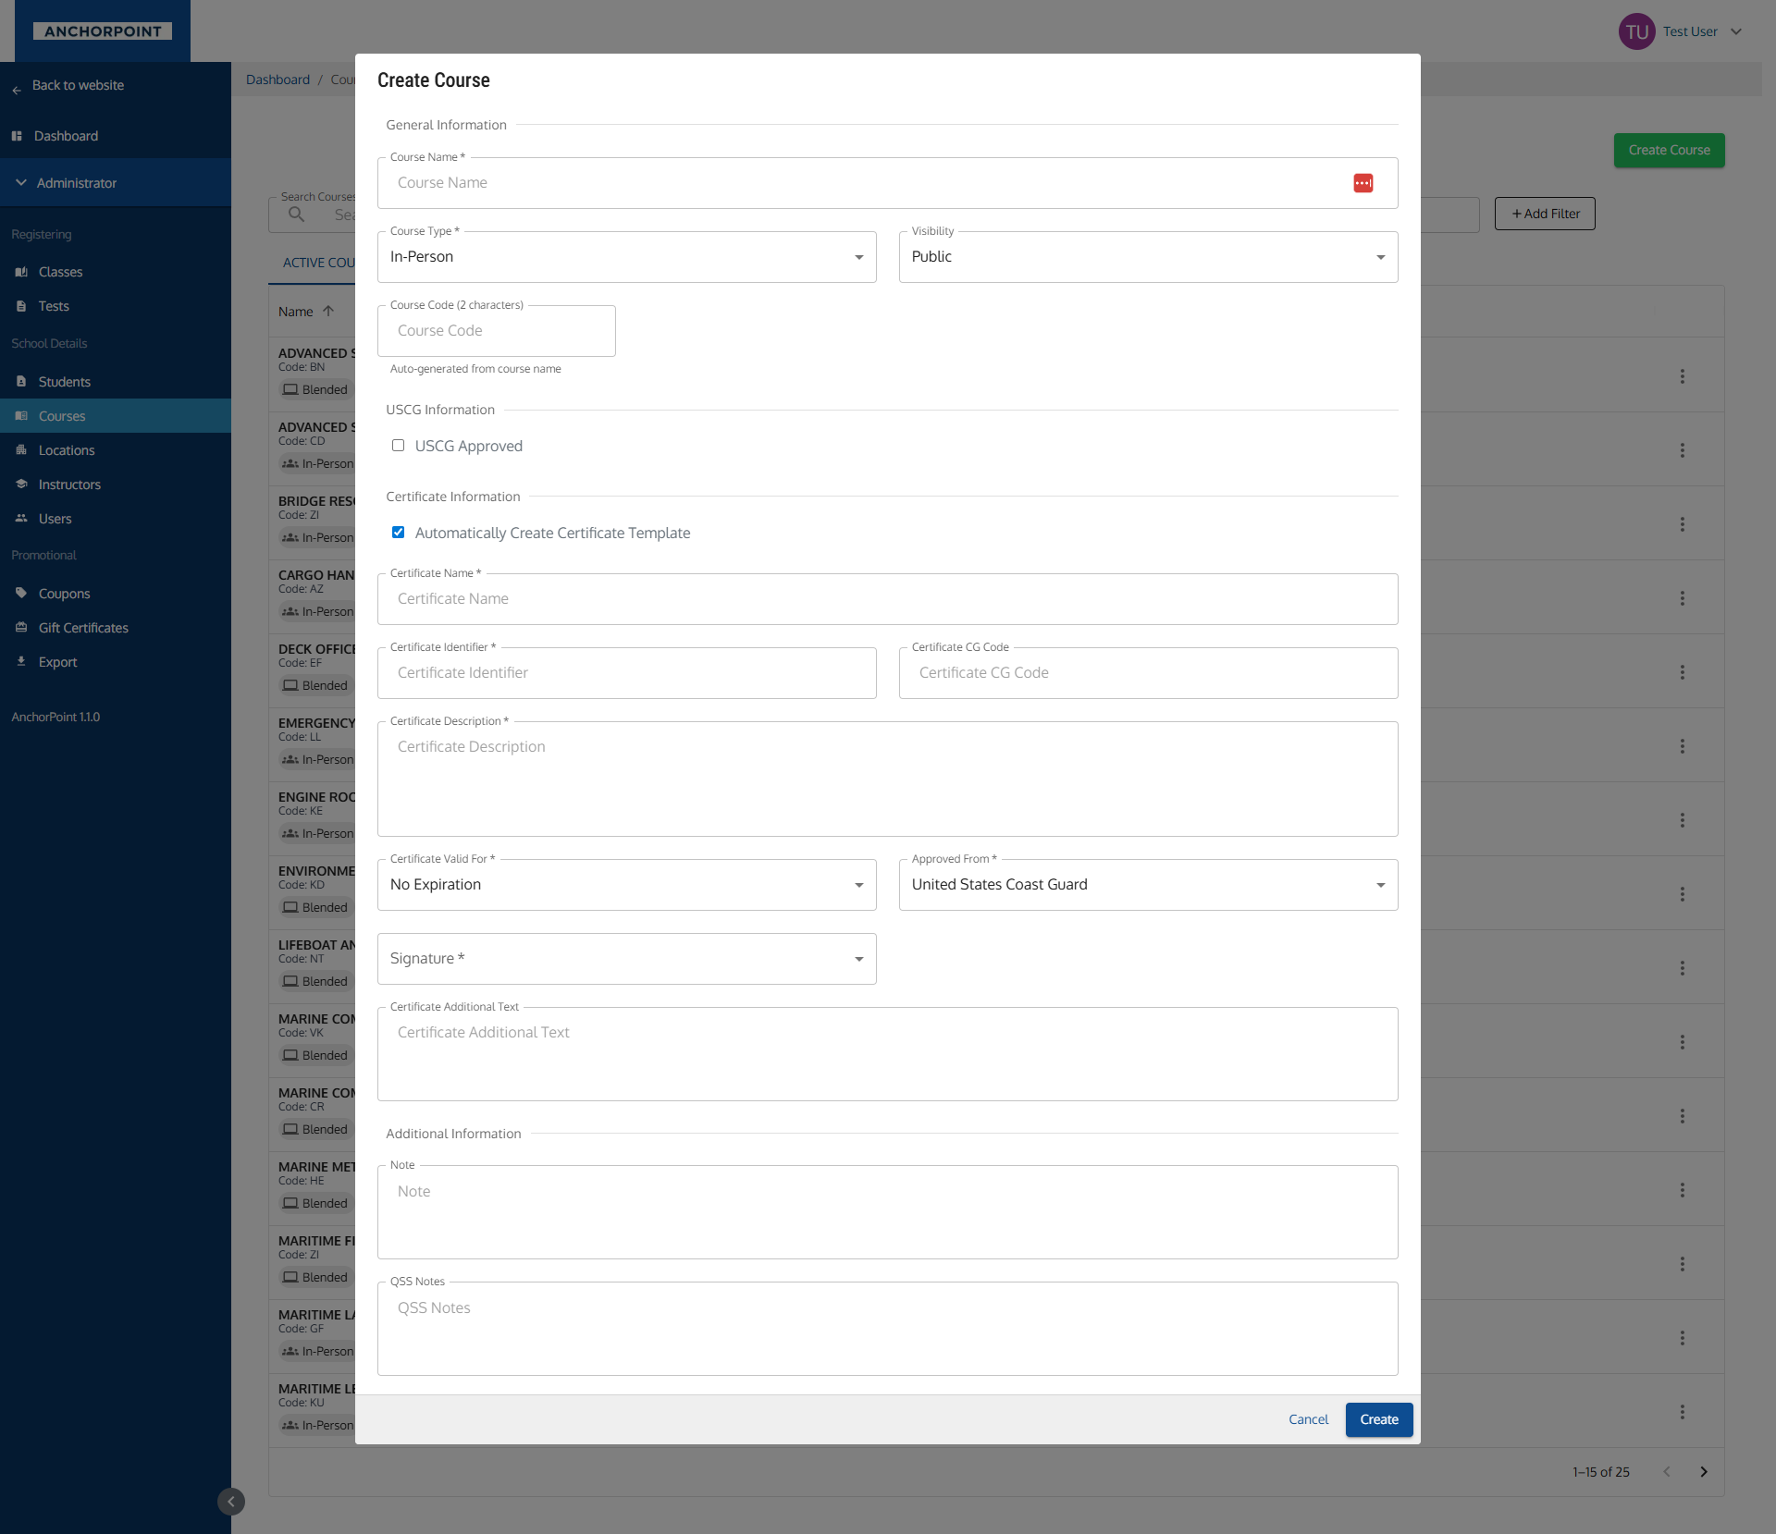The height and width of the screenshot is (1534, 1776).
Task: Collapse the sidebar with the chevron button
Action: click(231, 1501)
